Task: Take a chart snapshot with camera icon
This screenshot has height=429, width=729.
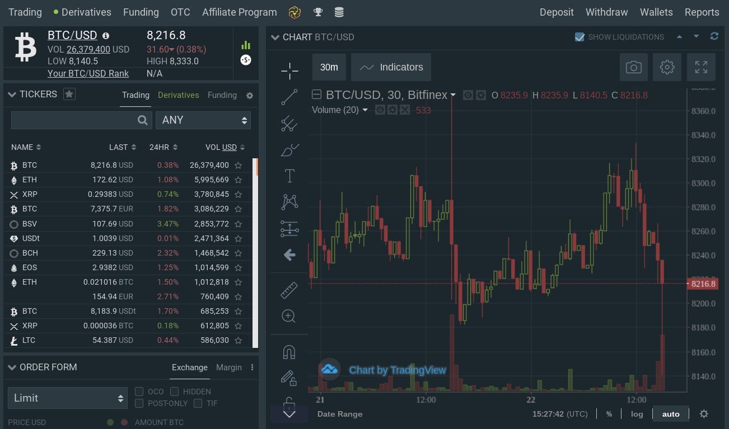Action: click(633, 67)
